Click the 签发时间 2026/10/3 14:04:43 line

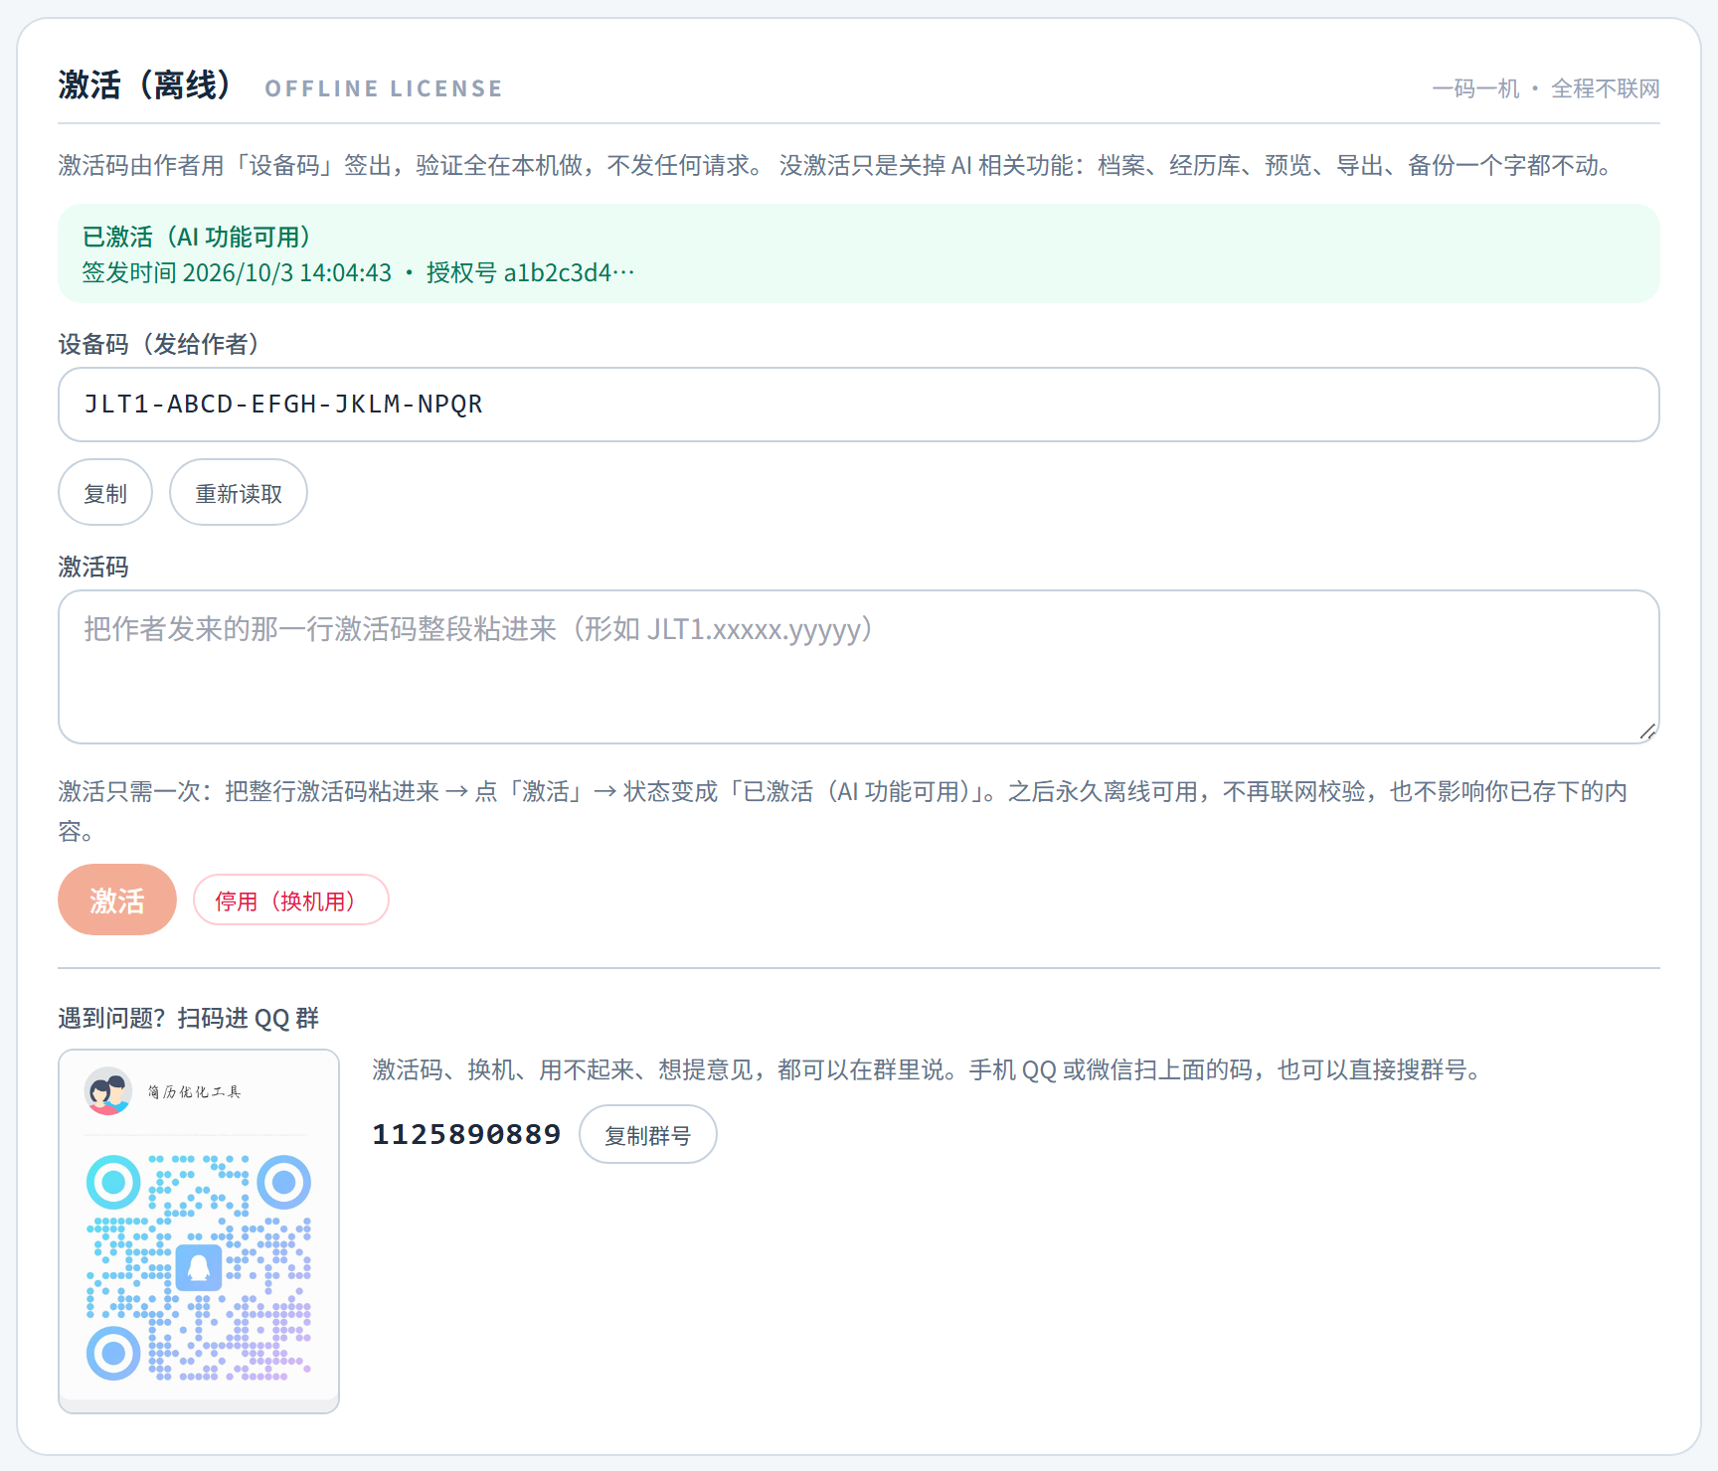point(358,272)
